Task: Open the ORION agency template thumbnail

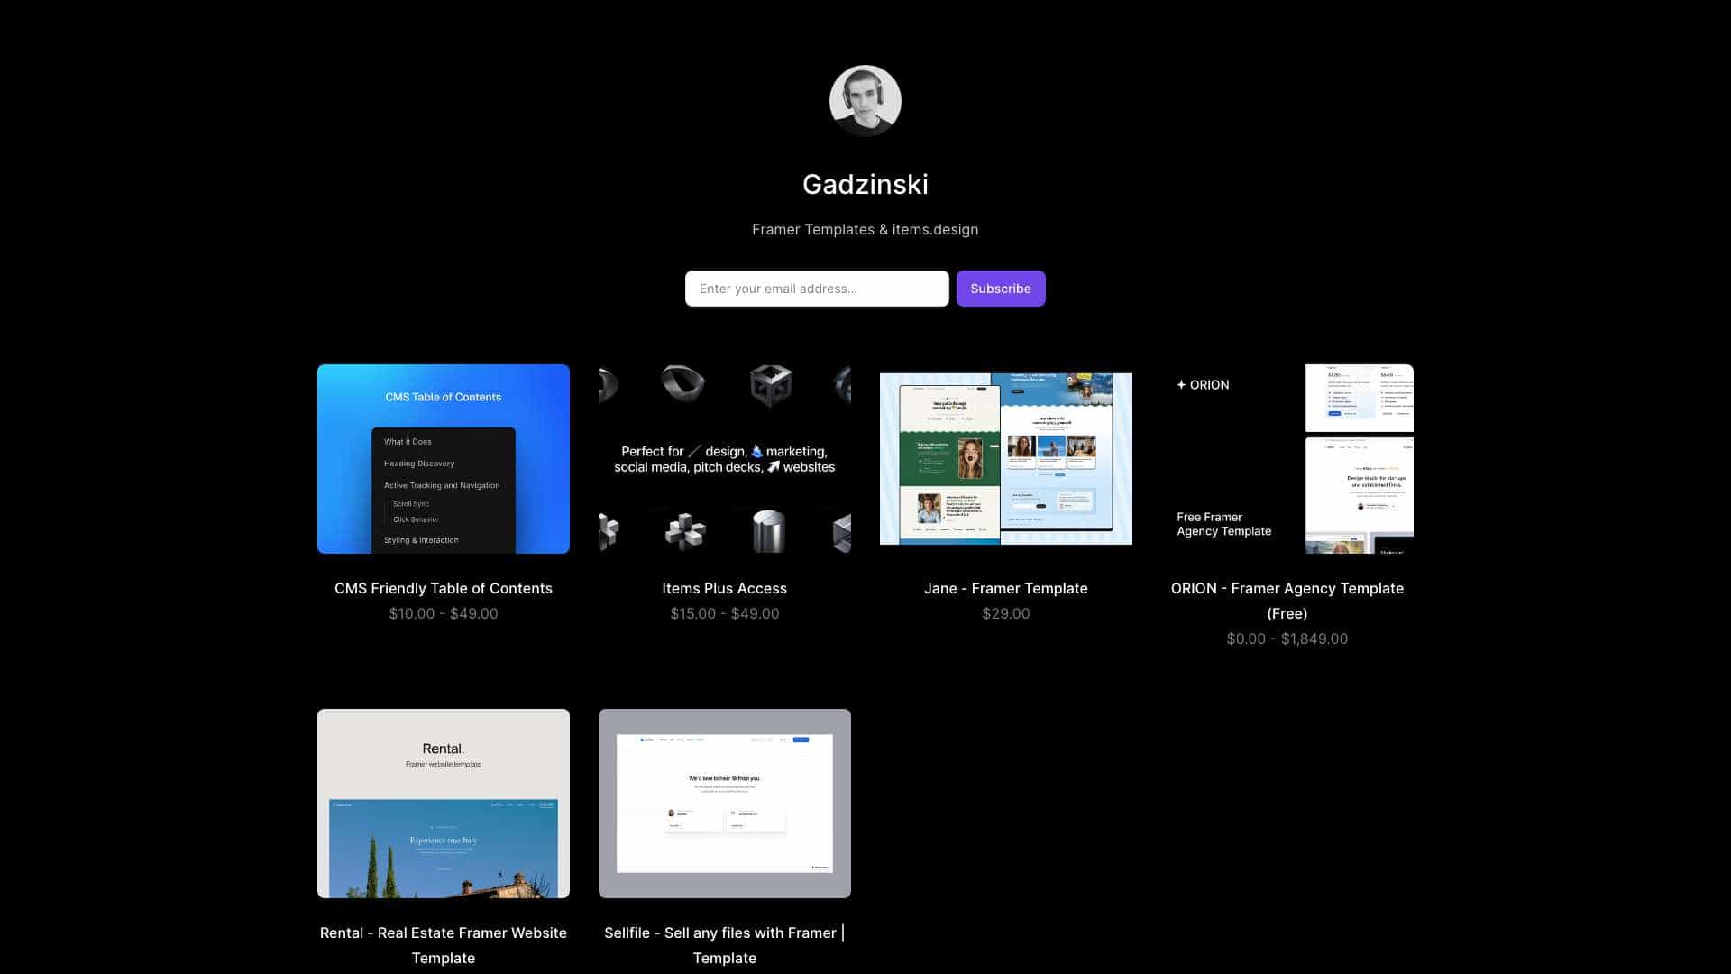Action: [1287, 459]
